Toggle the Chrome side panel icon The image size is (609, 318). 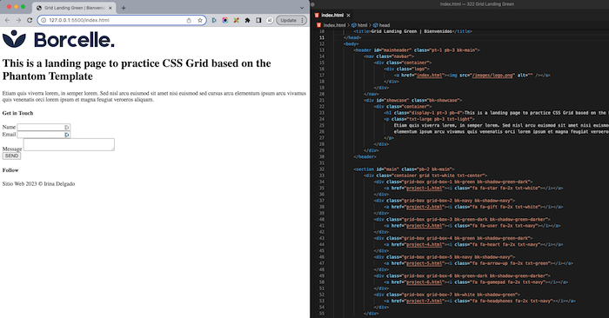click(x=258, y=20)
